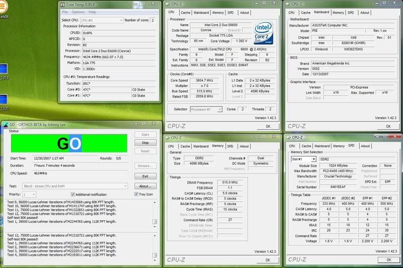Click the Serial Number value 8461EEAF

[338, 187]
